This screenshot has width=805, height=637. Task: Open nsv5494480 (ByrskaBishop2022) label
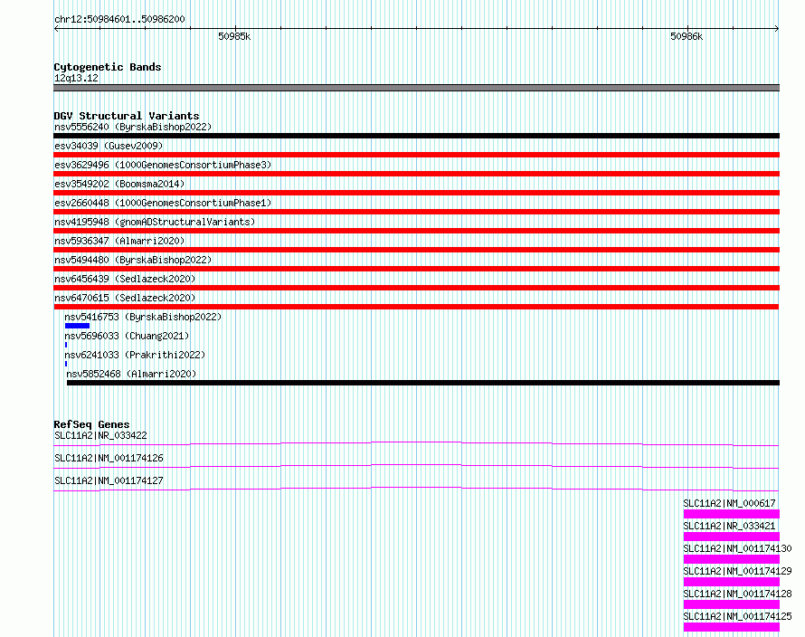(x=133, y=260)
